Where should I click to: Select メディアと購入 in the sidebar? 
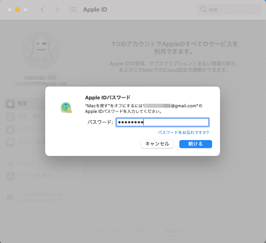tap(34, 176)
